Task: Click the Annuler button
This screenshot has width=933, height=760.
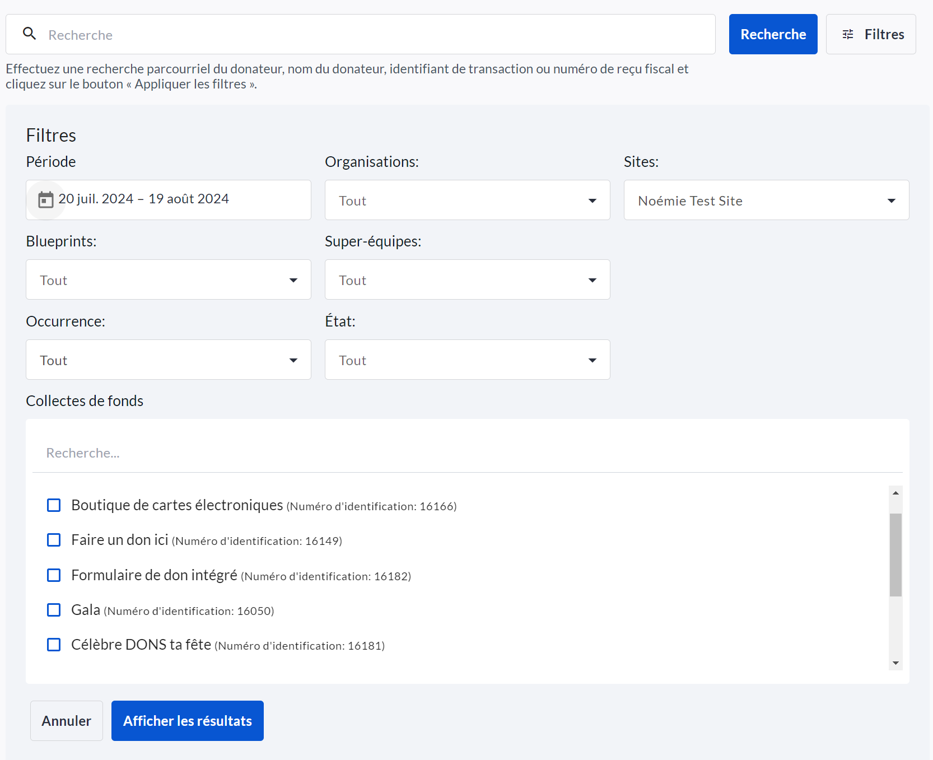Action: 67,721
